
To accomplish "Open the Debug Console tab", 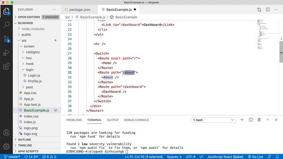I will (137, 120).
